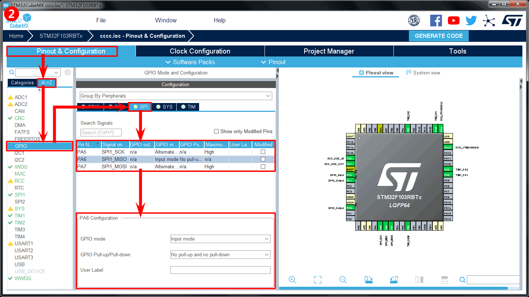The image size is (529, 297).
Task: Open the Group By Peripherals dropdown
Action: click(x=176, y=96)
